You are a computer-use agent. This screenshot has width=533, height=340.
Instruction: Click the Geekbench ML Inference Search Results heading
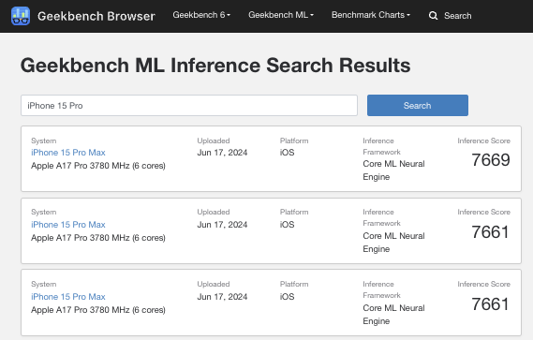(x=215, y=66)
